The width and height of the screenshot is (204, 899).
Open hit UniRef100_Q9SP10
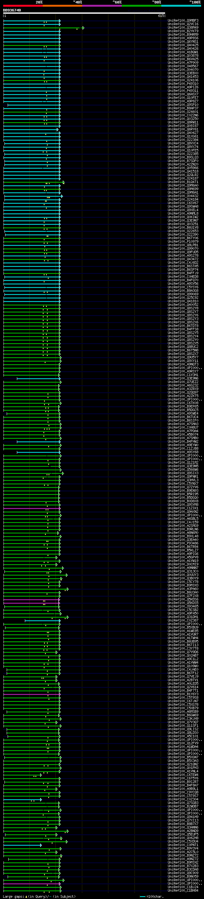tap(183, 105)
